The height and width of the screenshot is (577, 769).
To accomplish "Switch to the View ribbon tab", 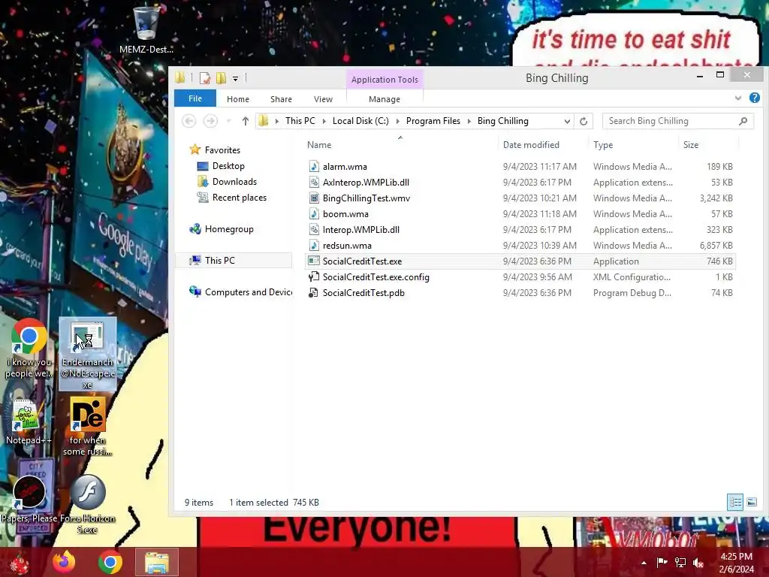I will [323, 99].
